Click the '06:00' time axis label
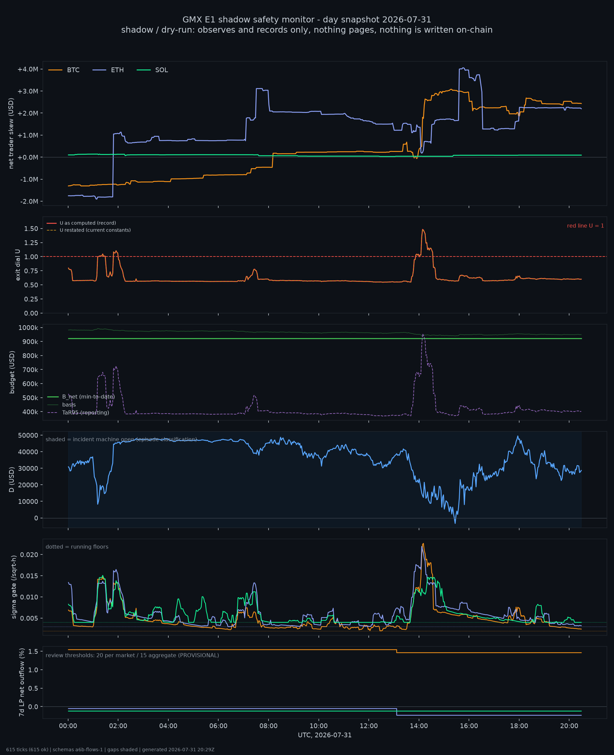 218,726
